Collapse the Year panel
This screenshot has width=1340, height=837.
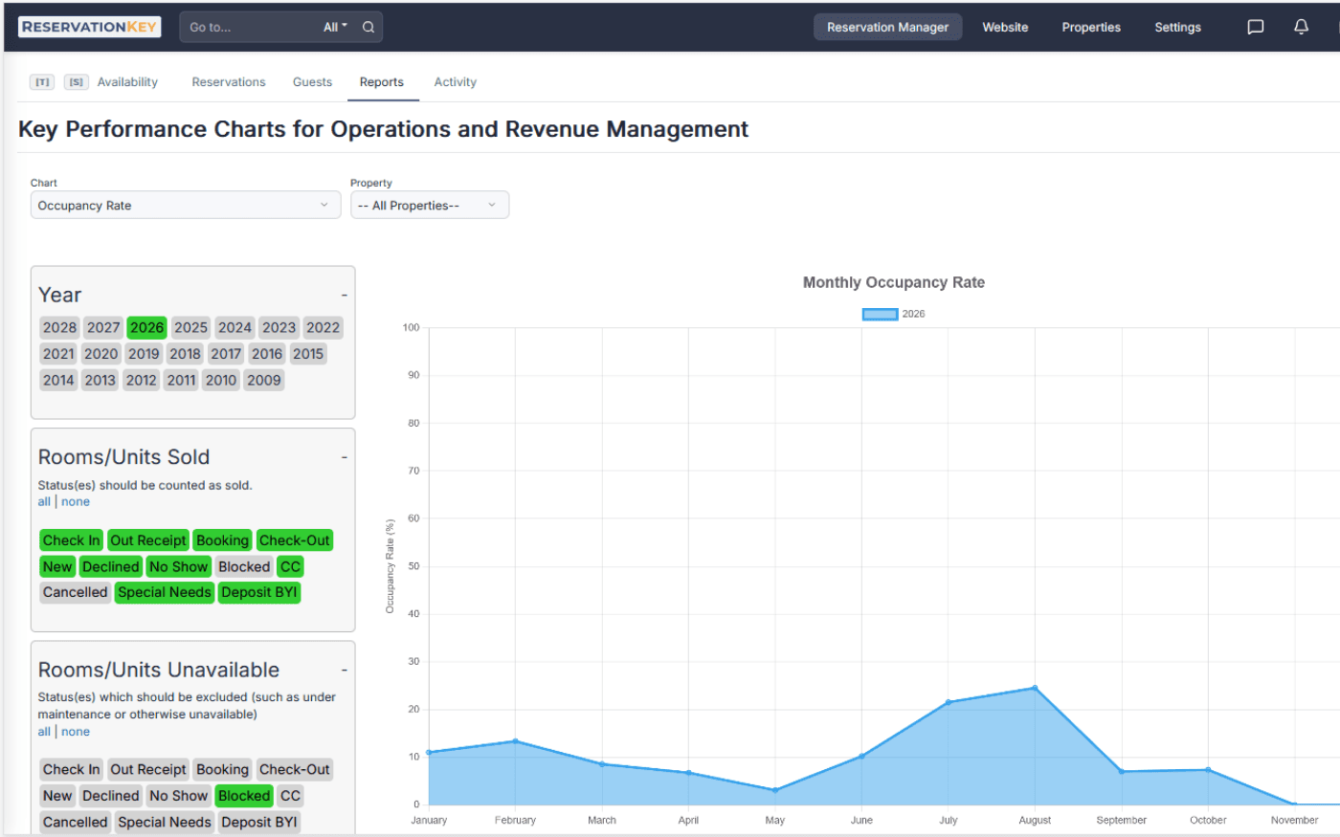pyautogui.click(x=344, y=295)
